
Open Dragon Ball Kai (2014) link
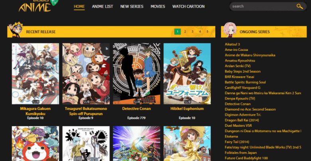coord(242,120)
